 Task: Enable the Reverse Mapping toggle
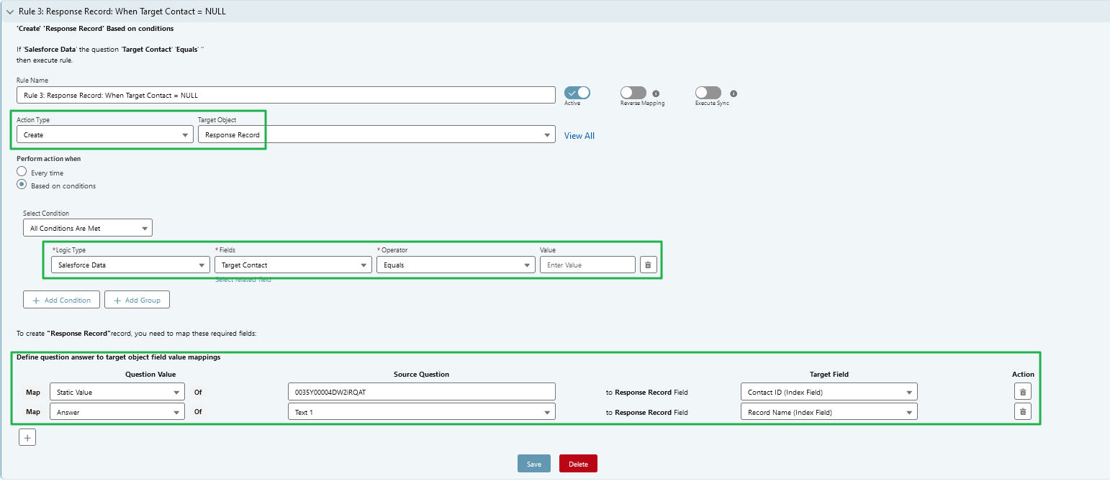(633, 93)
